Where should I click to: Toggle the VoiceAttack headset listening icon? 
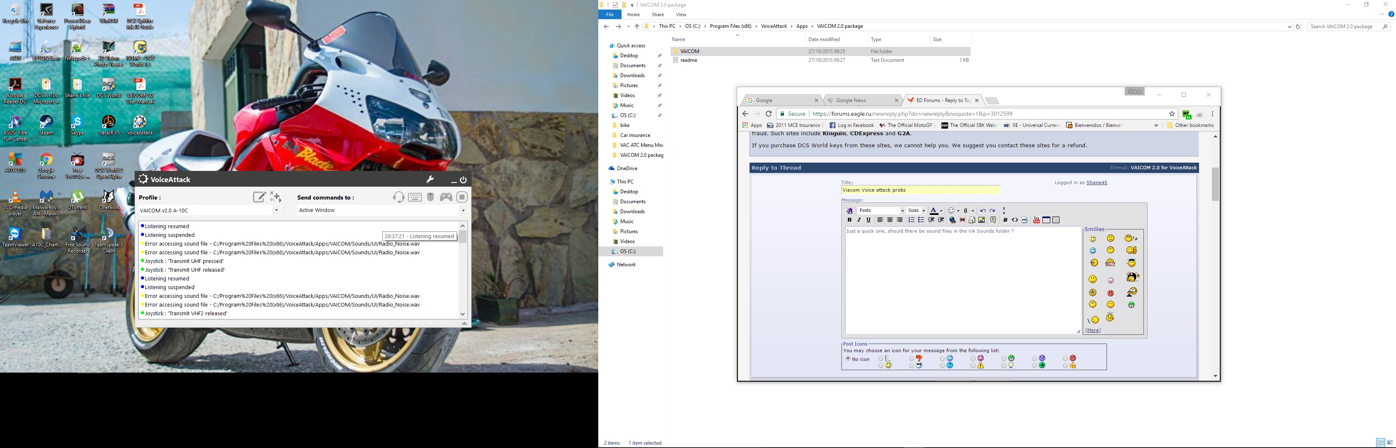click(x=399, y=197)
